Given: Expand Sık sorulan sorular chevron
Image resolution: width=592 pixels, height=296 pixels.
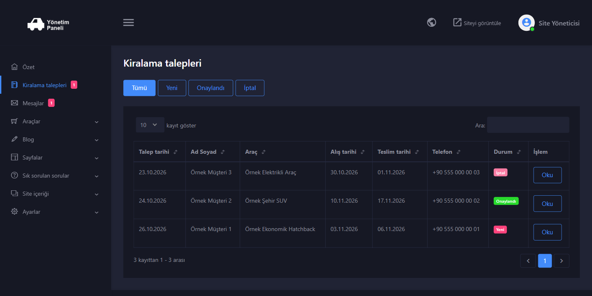Looking at the screenshot, I should click(x=97, y=176).
